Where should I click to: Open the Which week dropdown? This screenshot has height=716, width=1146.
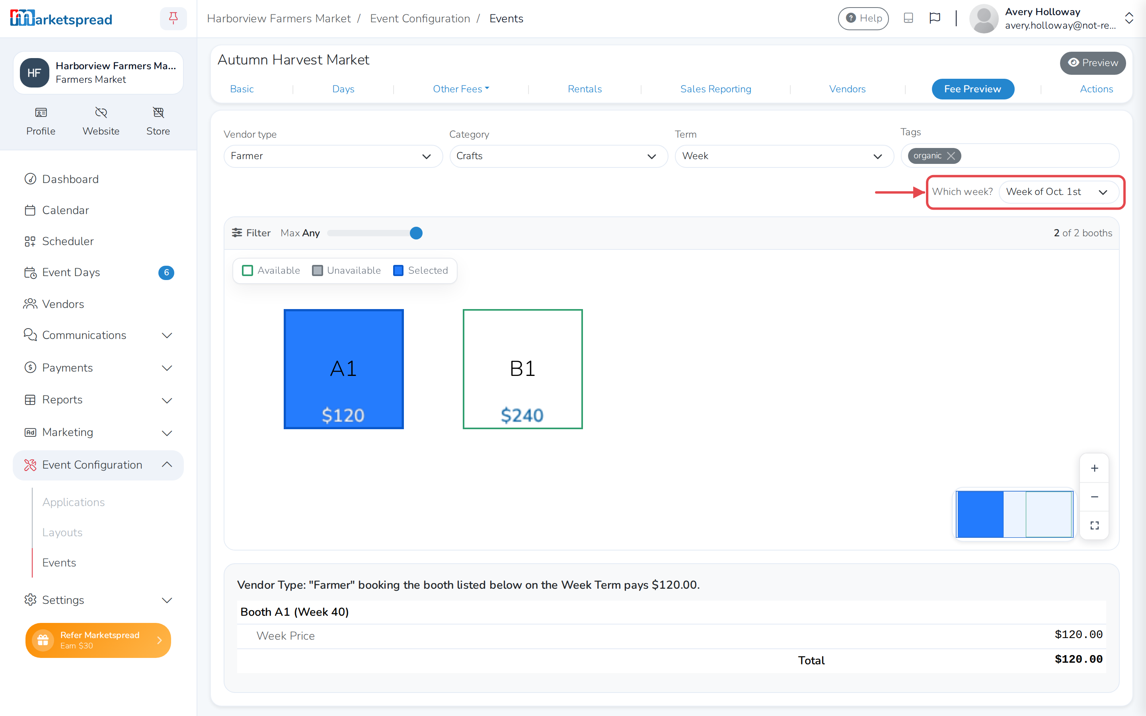point(1058,192)
